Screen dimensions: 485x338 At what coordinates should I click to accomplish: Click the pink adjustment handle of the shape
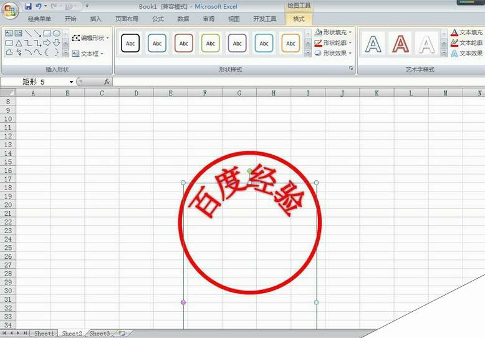click(183, 302)
